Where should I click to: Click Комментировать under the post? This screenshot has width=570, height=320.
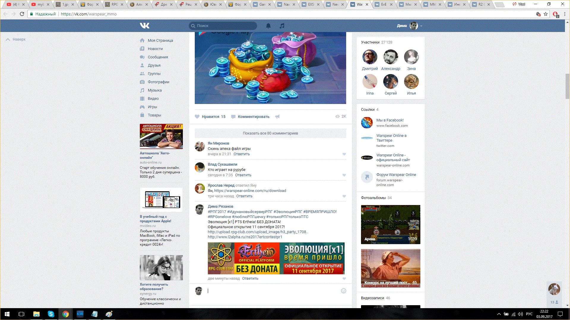pos(250,117)
